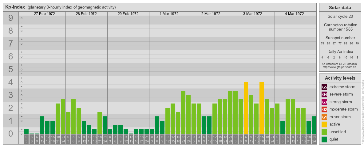
Task: Click the Kp scale number 5
Action: (11, 69)
